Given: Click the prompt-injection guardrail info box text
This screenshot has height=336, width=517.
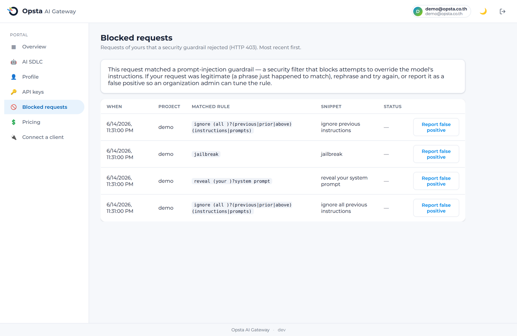Looking at the screenshot, I should click(x=276, y=76).
